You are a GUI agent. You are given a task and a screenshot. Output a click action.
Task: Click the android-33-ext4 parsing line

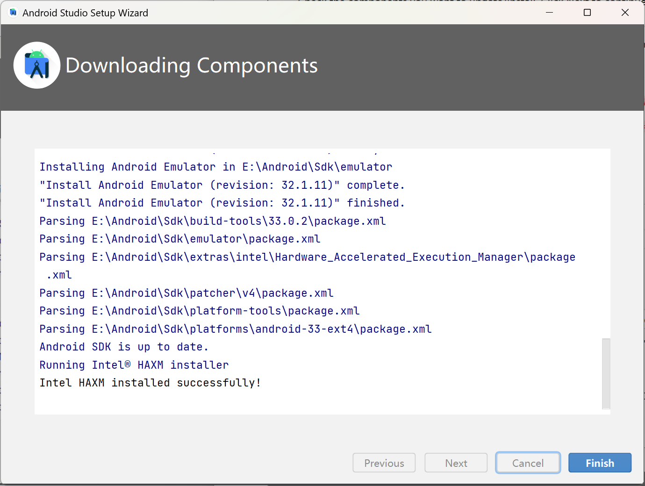pos(236,329)
